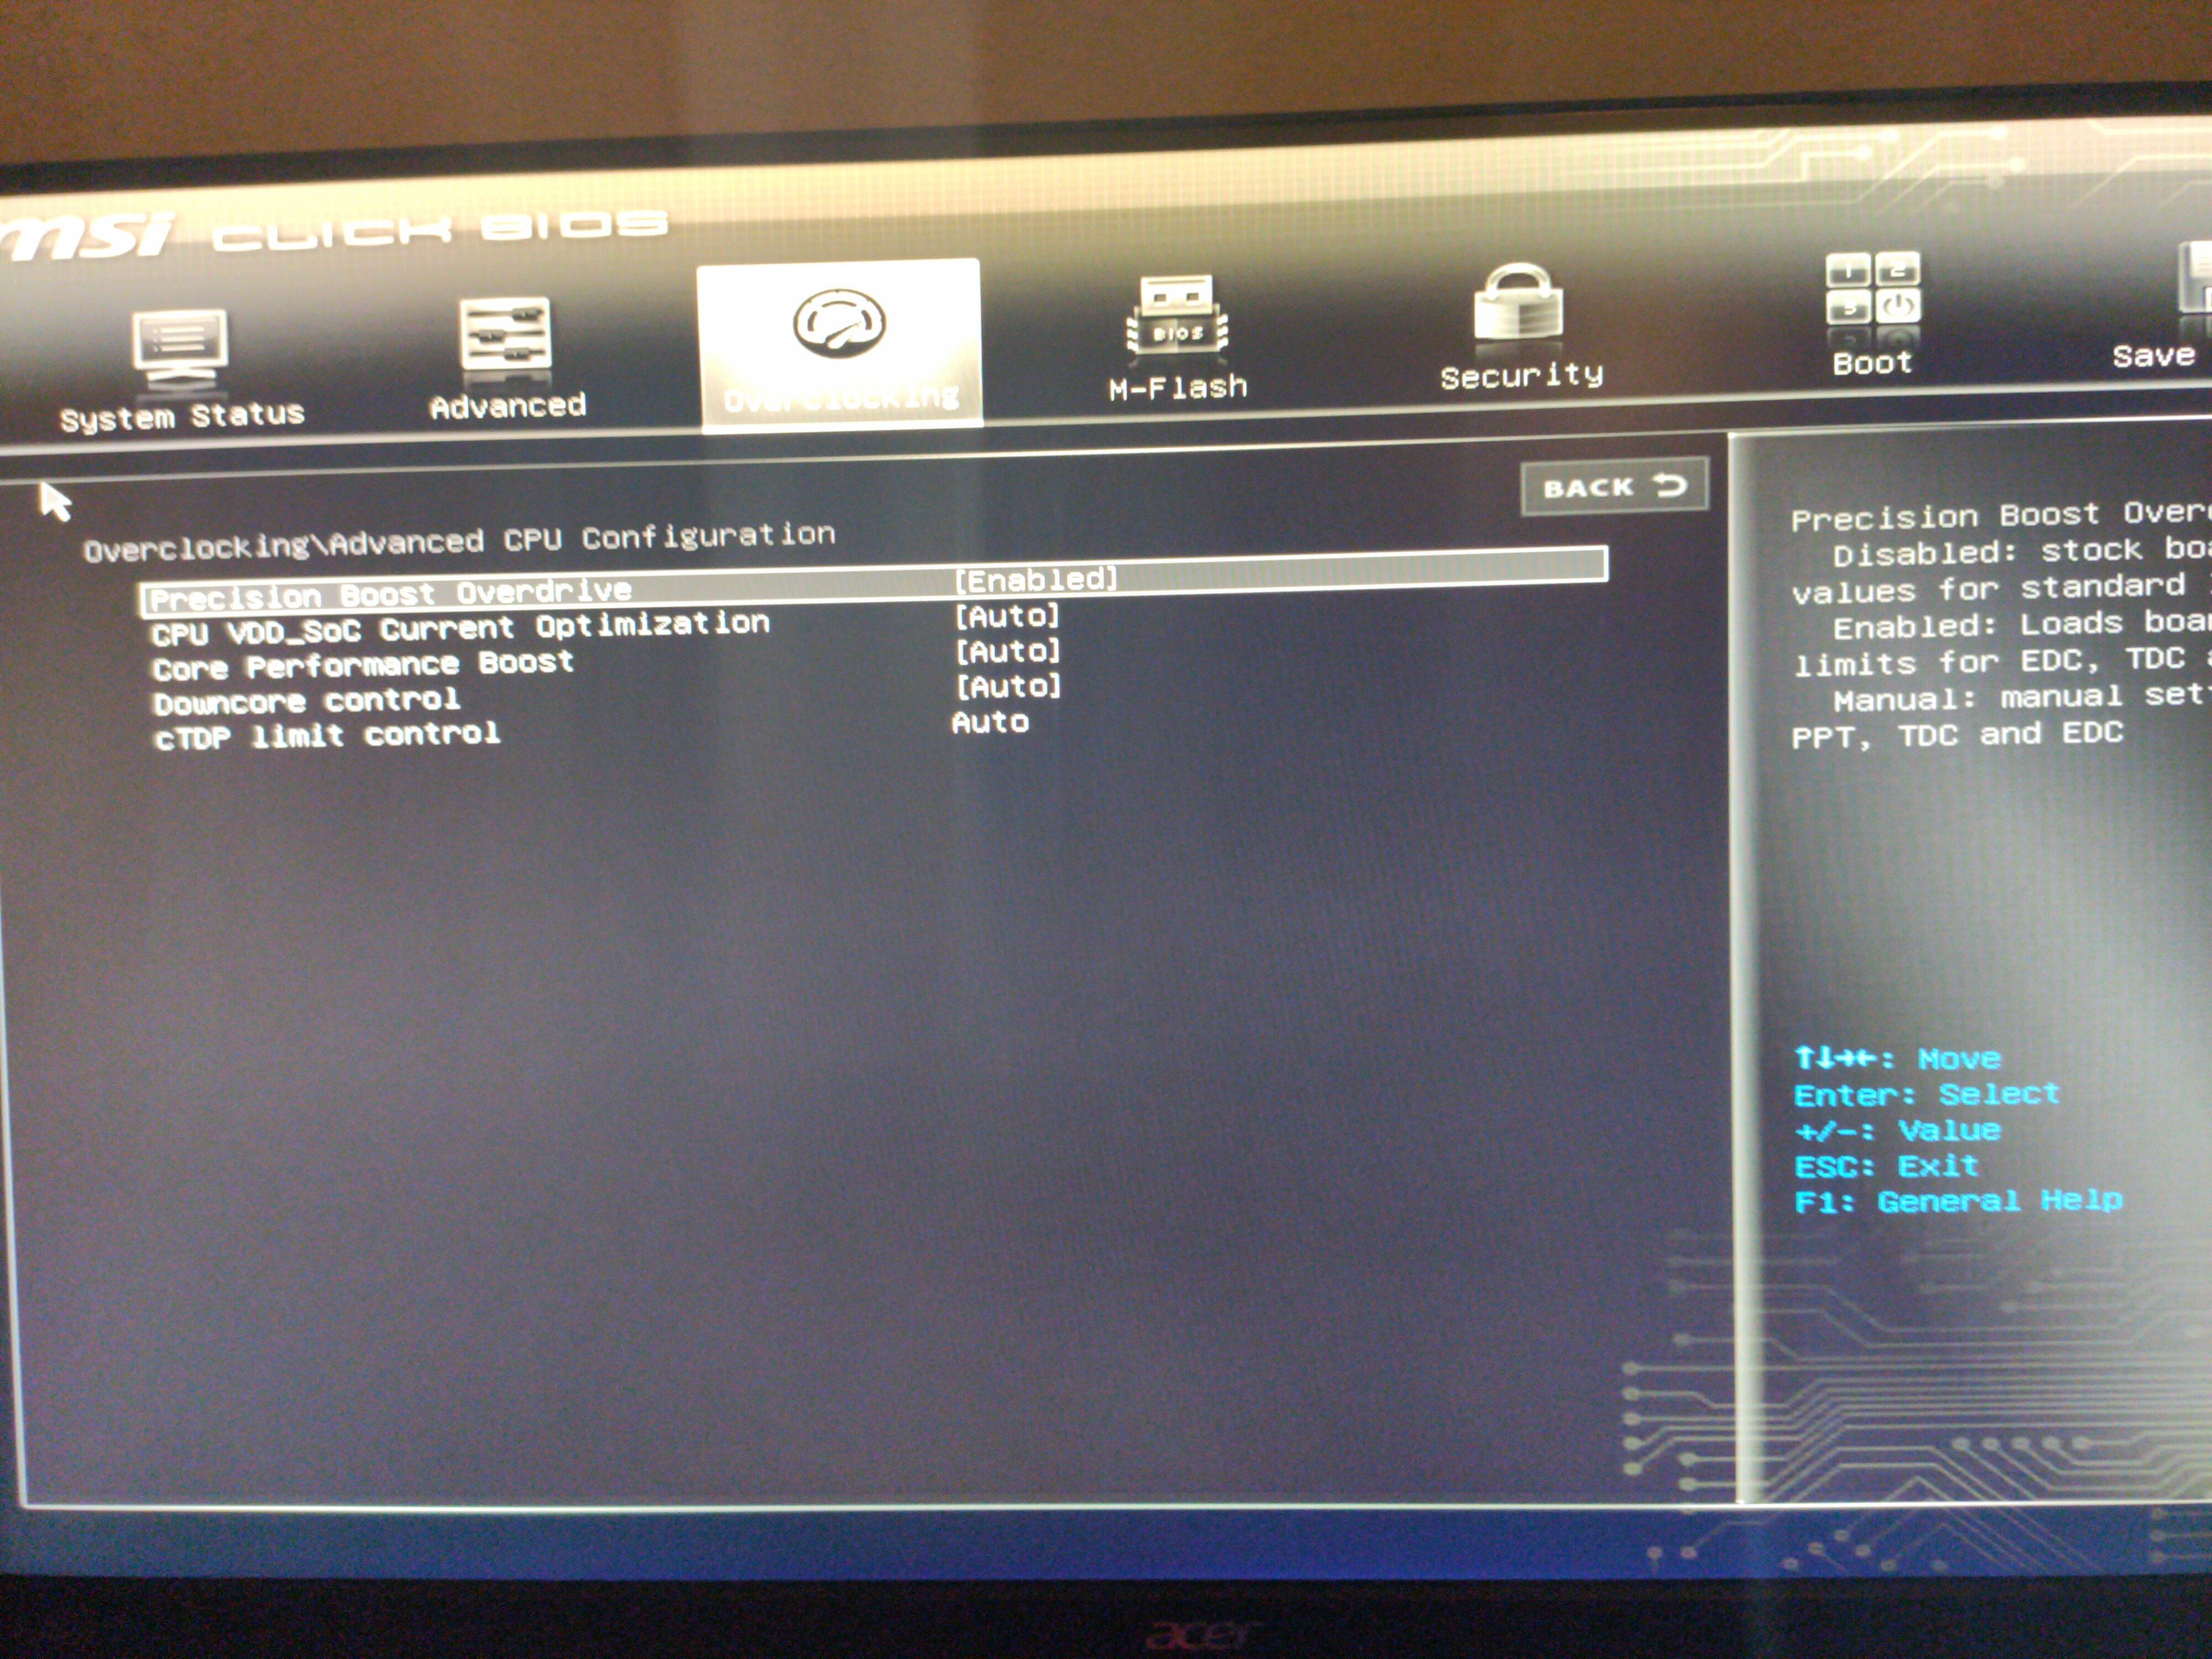This screenshot has height=1659, width=2212.
Task: Select the Precision Boost Overdrive row label
Action: pos(390,595)
